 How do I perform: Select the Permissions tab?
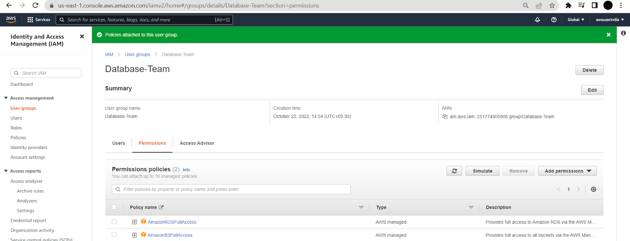pos(152,143)
